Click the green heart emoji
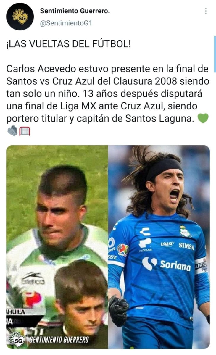The image size is (216, 355). [x=203, y=119]
